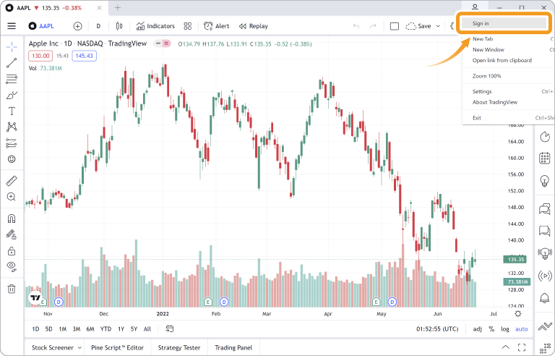Image resolution: width=555 pixels, height=356 pixels.
Task: Select the 5D time range
Action: click(49, 329)
